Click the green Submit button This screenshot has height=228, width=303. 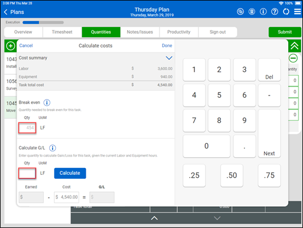(285, 32)
